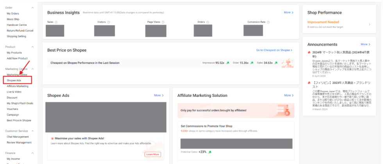Click the fire icon beside 2024年 announcement
This screenshot has width=383, height=164.
(x=309, y=52)
